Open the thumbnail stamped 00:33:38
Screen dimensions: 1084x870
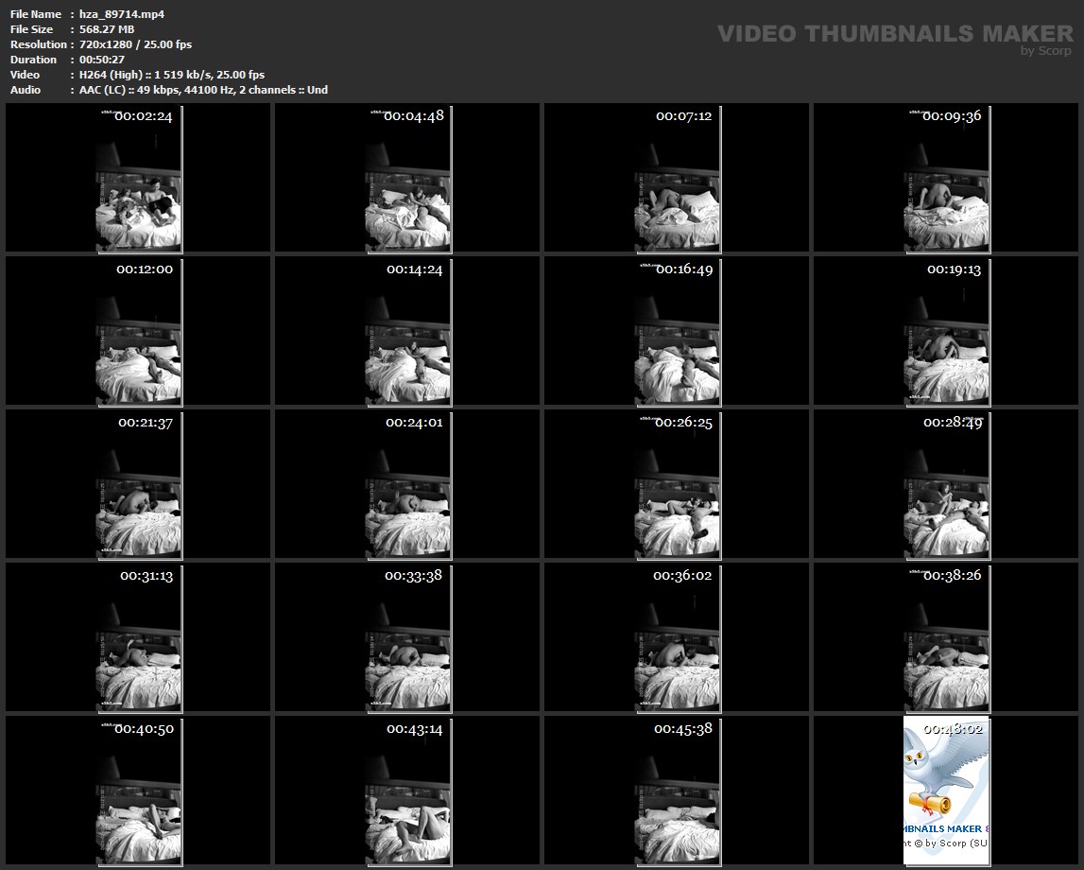click(408, 637)
